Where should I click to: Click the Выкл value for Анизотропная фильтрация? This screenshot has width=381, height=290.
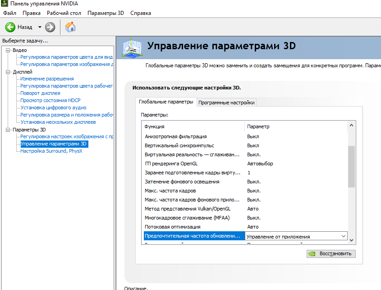coord(253,136)
